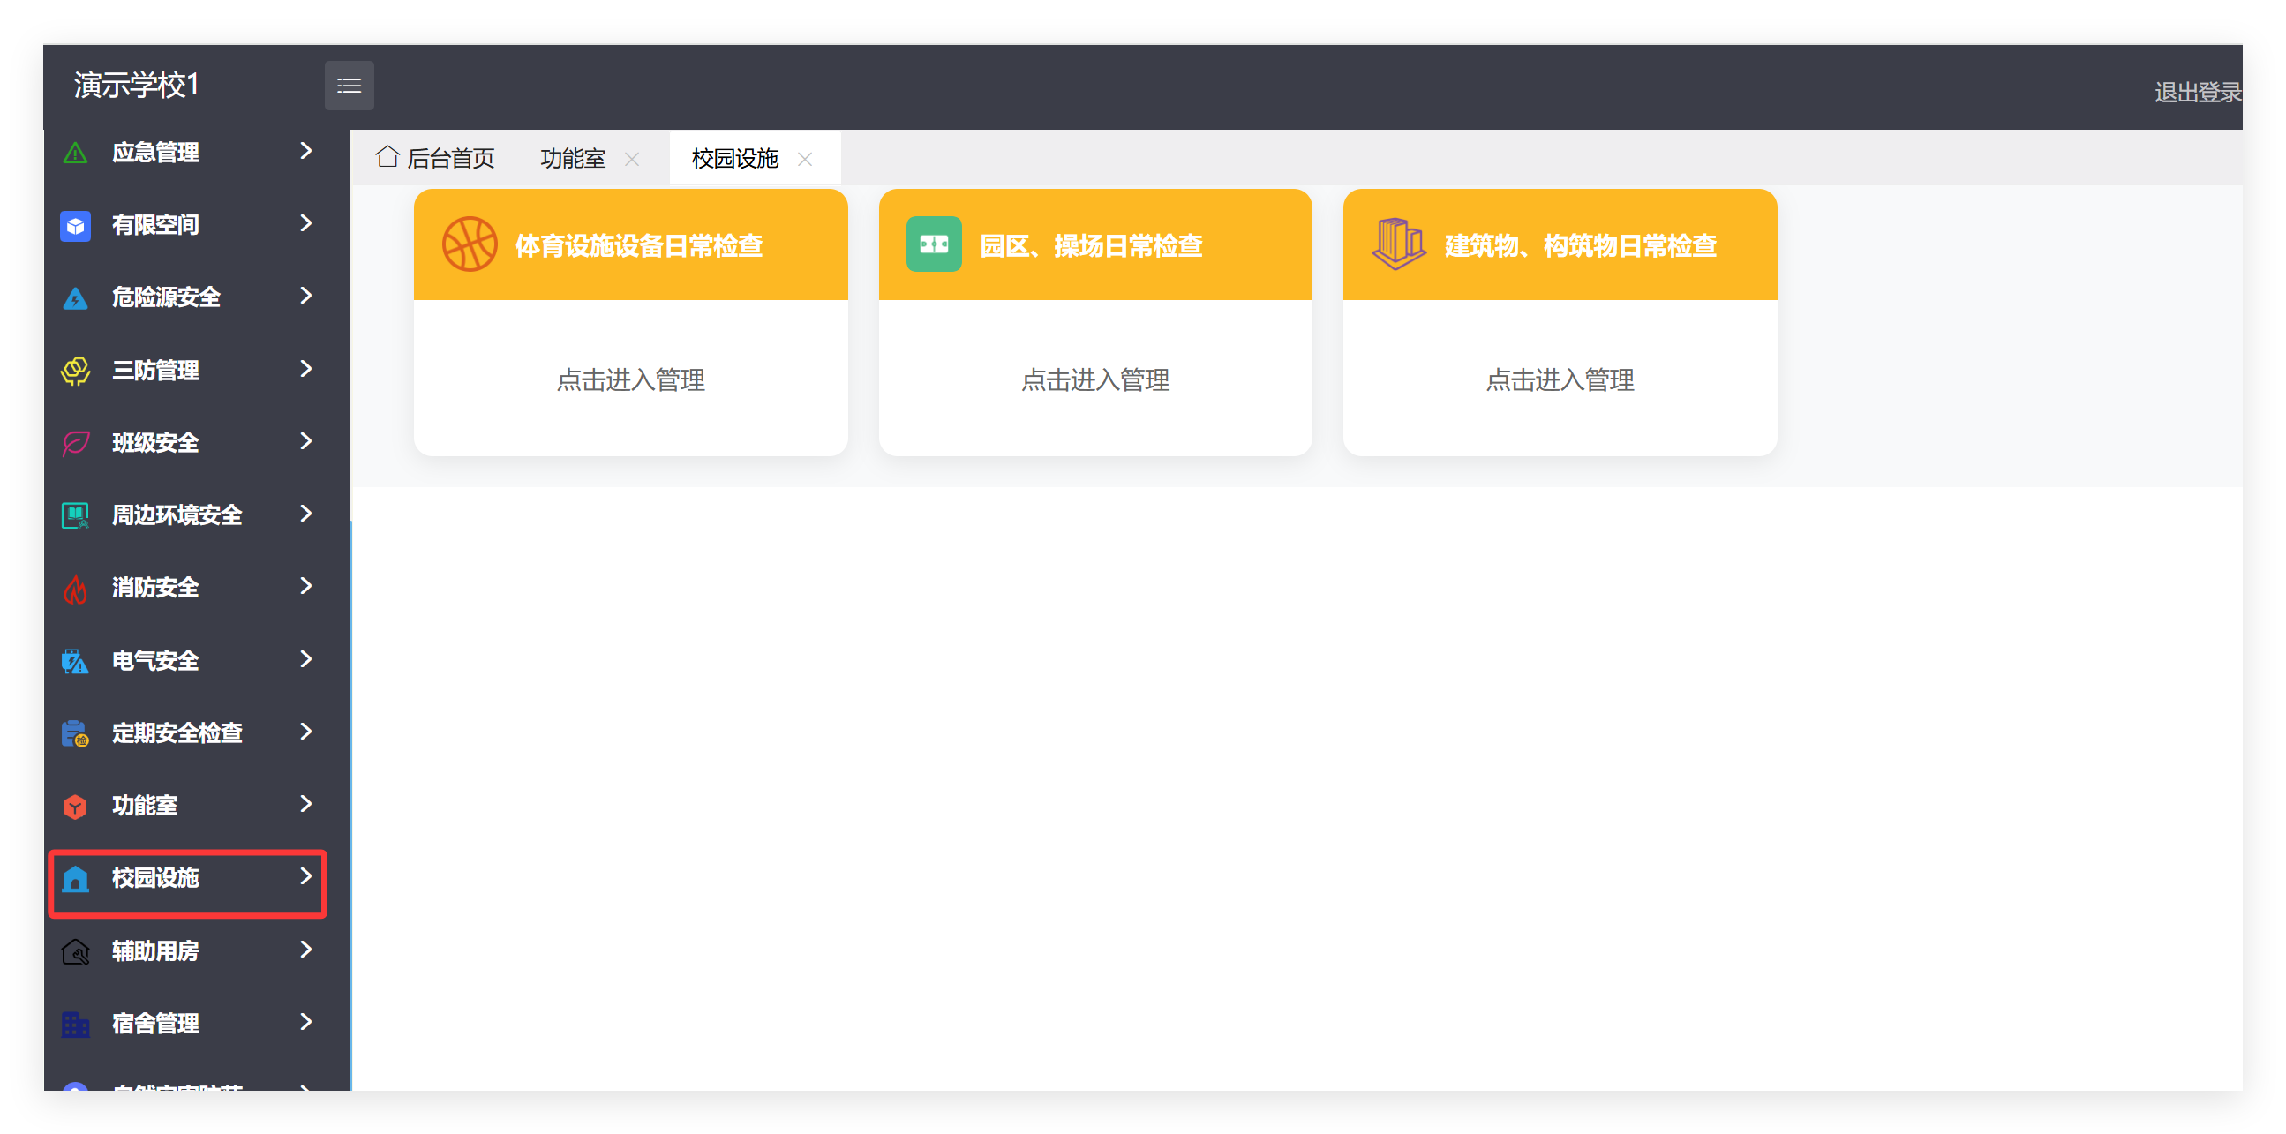Click 点击进入管理 on the sports facilities card
The image size is (2286, 1134).
click(x=630, y=380)
